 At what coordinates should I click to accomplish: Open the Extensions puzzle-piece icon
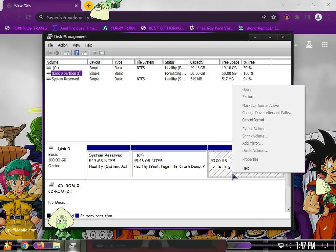297,17
